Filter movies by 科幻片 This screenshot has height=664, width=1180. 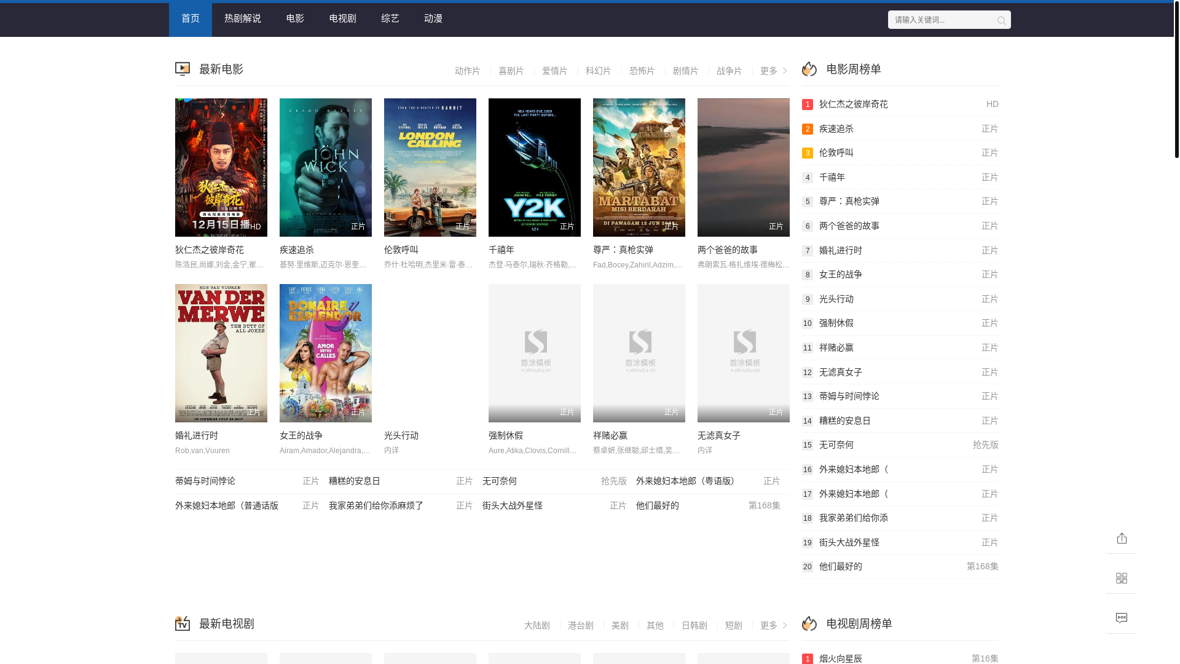[x=599, y=71]
